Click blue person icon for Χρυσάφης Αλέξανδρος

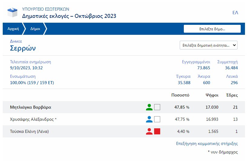pos(149,119)
